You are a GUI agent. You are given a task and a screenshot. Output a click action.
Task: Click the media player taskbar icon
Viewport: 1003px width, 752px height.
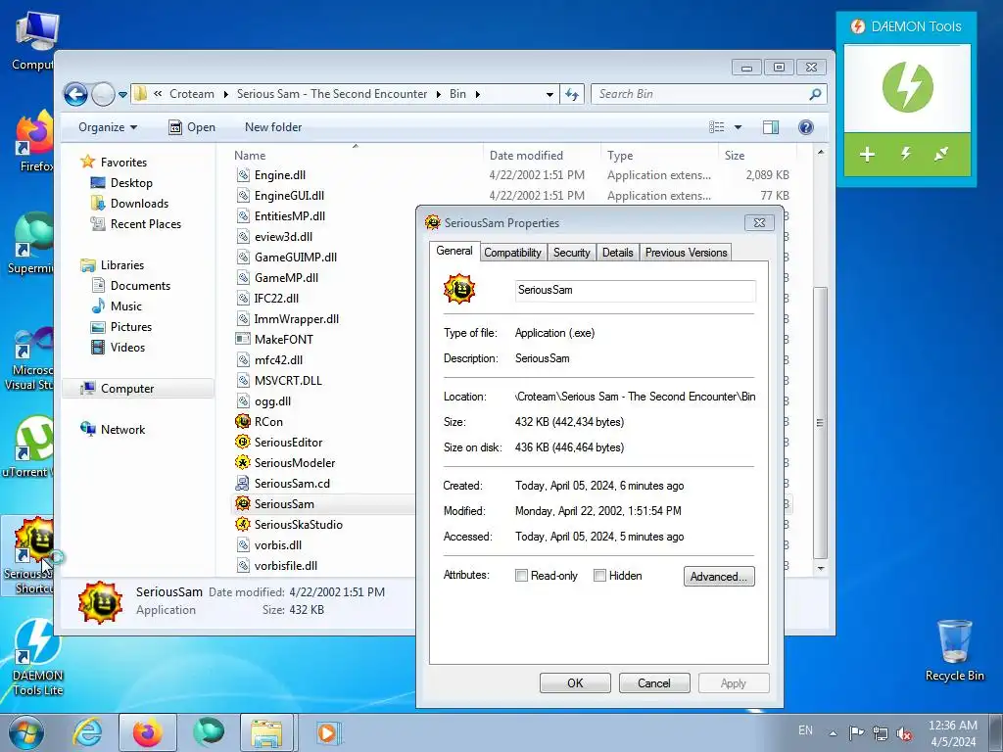pos(329,732)
